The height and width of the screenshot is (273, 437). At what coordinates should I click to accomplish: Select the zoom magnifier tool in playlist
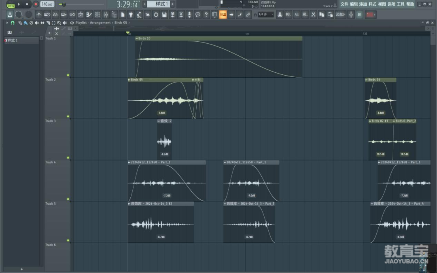tap(59, 23)
